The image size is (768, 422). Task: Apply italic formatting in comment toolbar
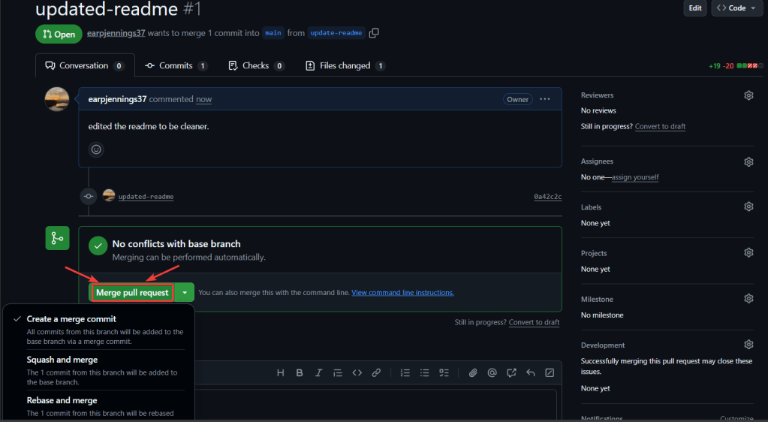318,372
